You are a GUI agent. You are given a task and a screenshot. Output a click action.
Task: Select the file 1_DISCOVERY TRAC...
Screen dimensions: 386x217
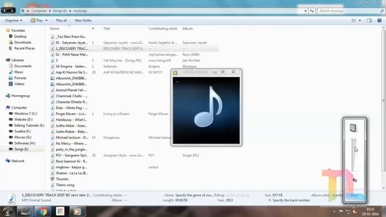[x=72, y=48]
